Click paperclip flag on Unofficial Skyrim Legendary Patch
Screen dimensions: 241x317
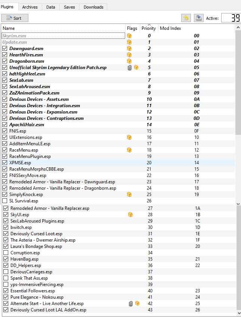pyautogui.click(x=130, y=68)
